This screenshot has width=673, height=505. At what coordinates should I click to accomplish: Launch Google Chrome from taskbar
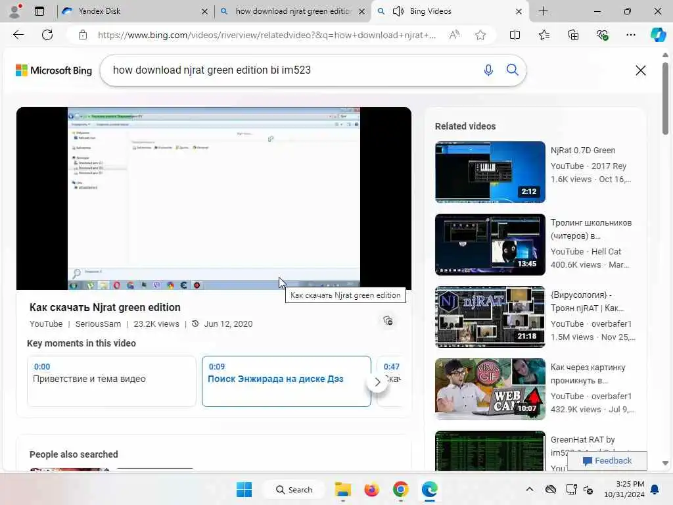click(x=400, y=489)
